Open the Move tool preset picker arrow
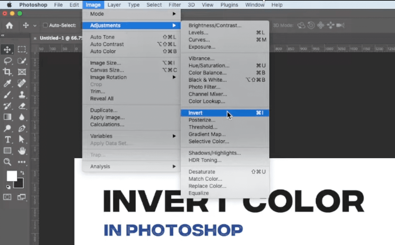This screenshot has height=245, width=395. tap(35, 26)
